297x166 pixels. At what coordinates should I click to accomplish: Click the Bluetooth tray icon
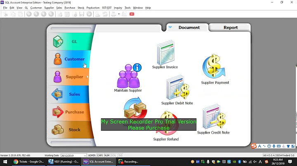point(239,161)
